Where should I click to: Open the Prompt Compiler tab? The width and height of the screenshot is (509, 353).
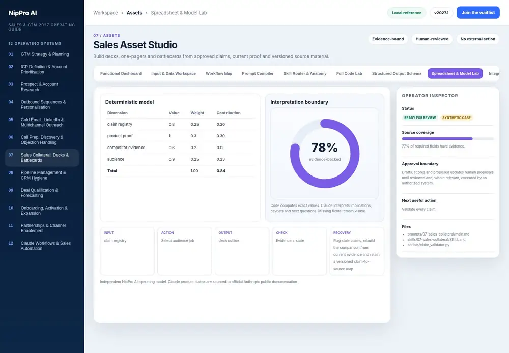coord(258,73)
